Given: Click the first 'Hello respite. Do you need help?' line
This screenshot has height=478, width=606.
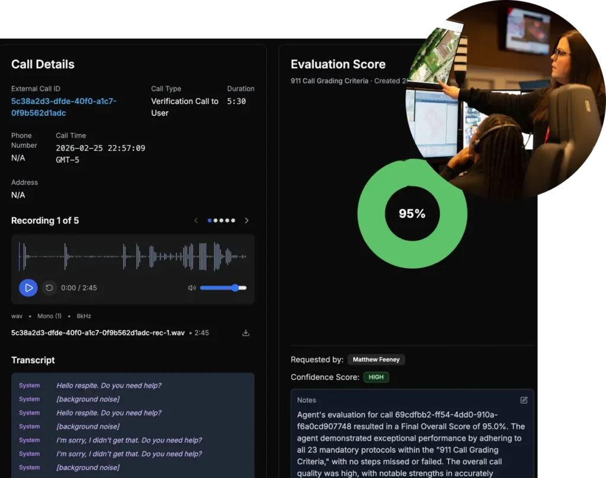Looking at the screenshot, I should tap(109, 386).
